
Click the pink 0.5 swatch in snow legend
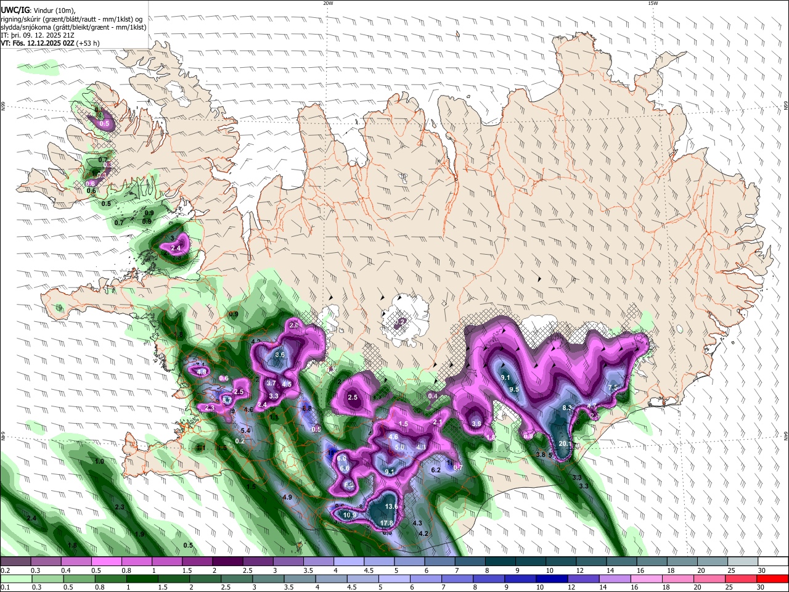point(106,562)
